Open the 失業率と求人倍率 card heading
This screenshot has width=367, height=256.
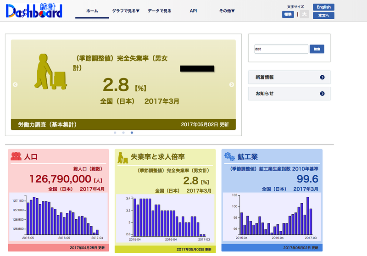click(x=158, y=156)
